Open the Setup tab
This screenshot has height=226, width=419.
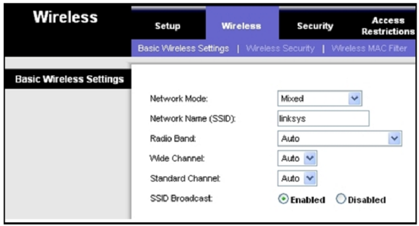click(168, 26)
